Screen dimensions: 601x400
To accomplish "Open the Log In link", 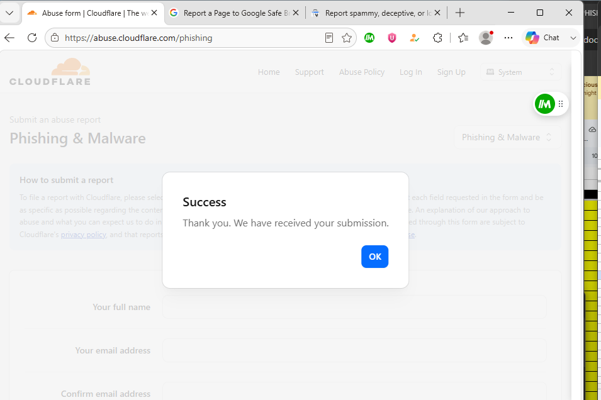I will [x=410, y=72].
